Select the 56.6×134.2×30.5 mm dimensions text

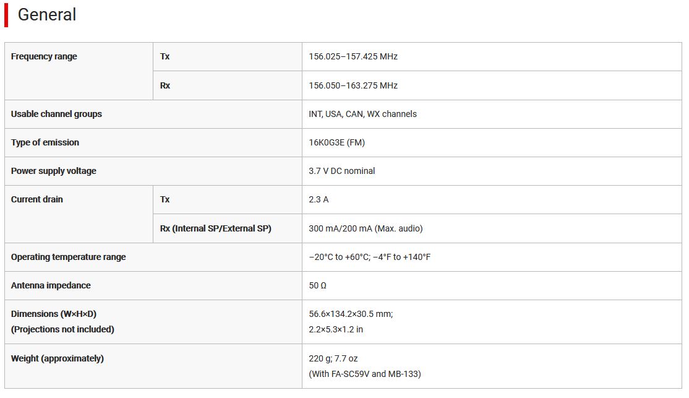(351, 314)
